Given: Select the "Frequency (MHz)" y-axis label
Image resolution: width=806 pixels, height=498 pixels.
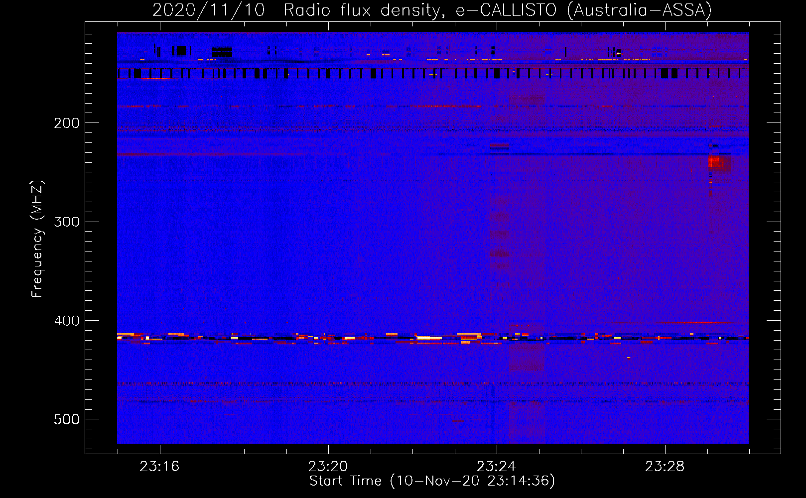Looking at the screenshot, I should coord(37,239).
